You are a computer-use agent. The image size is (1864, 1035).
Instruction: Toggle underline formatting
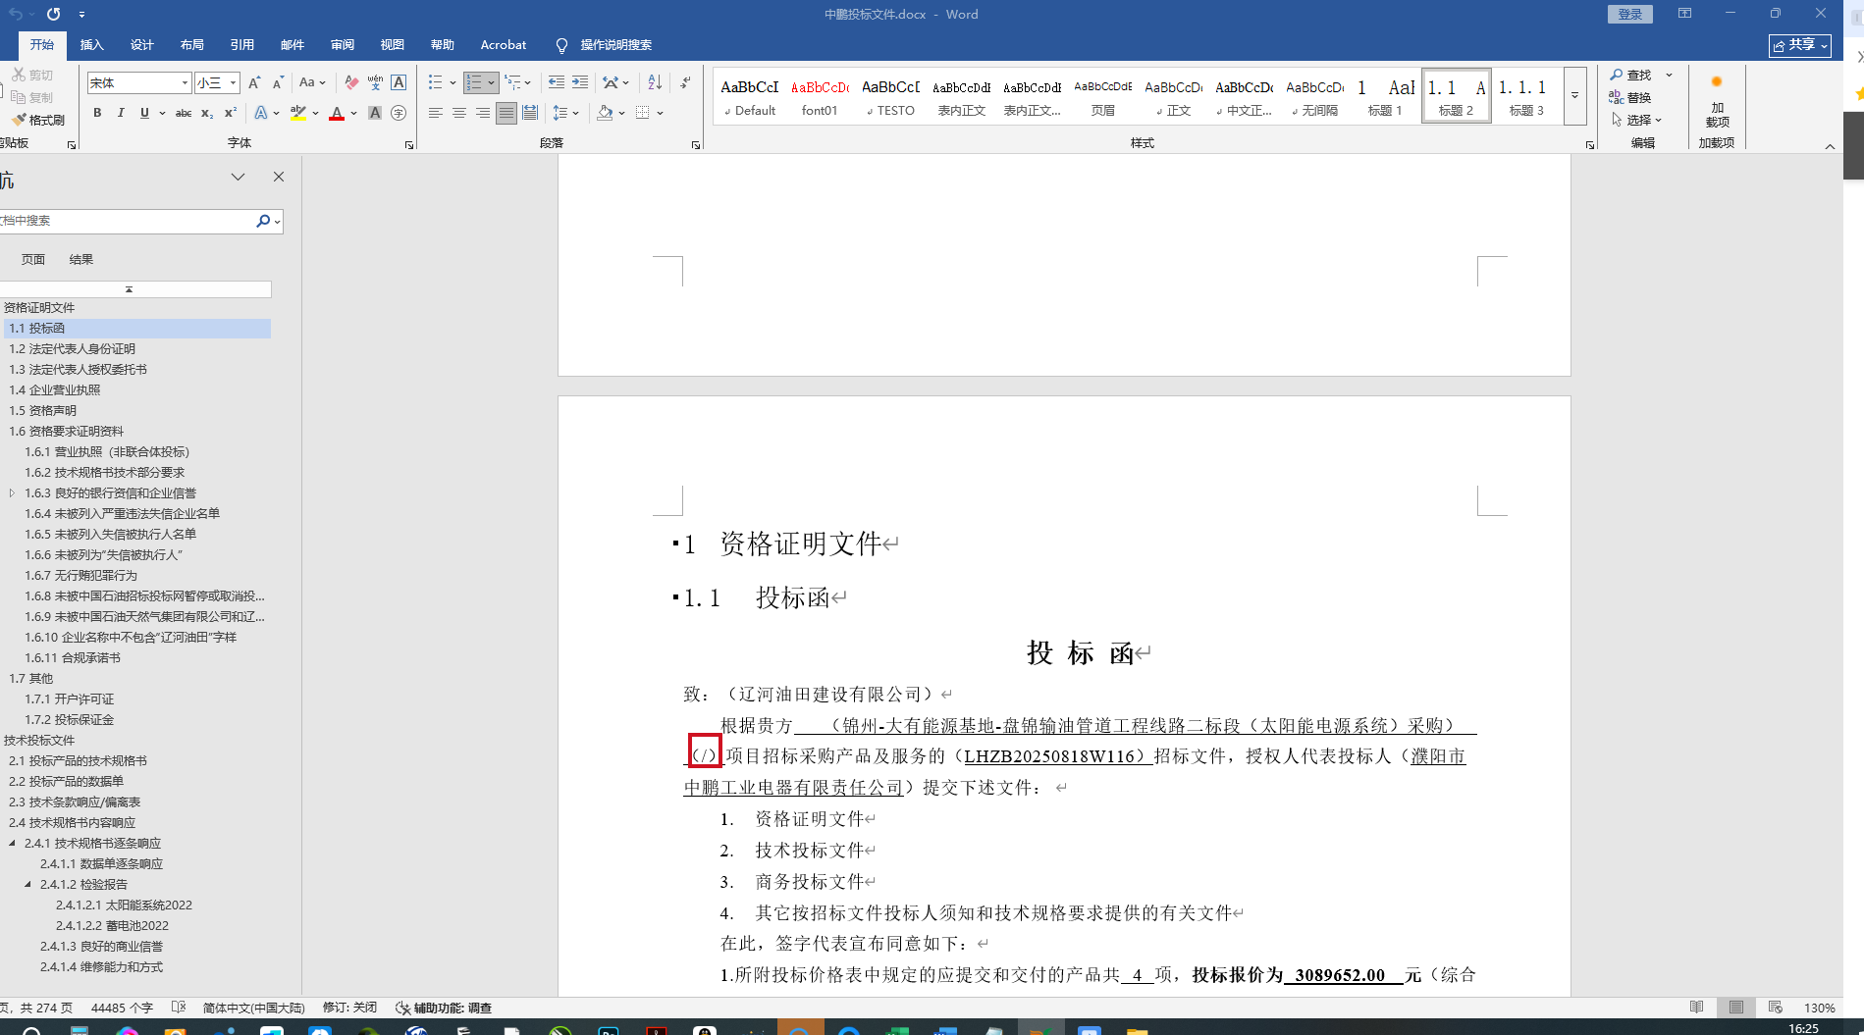(144, 114)
